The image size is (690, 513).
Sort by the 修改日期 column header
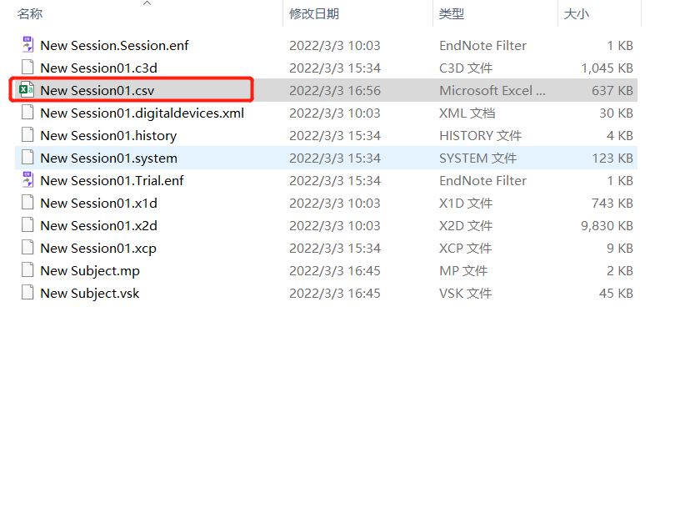(314, 13)
